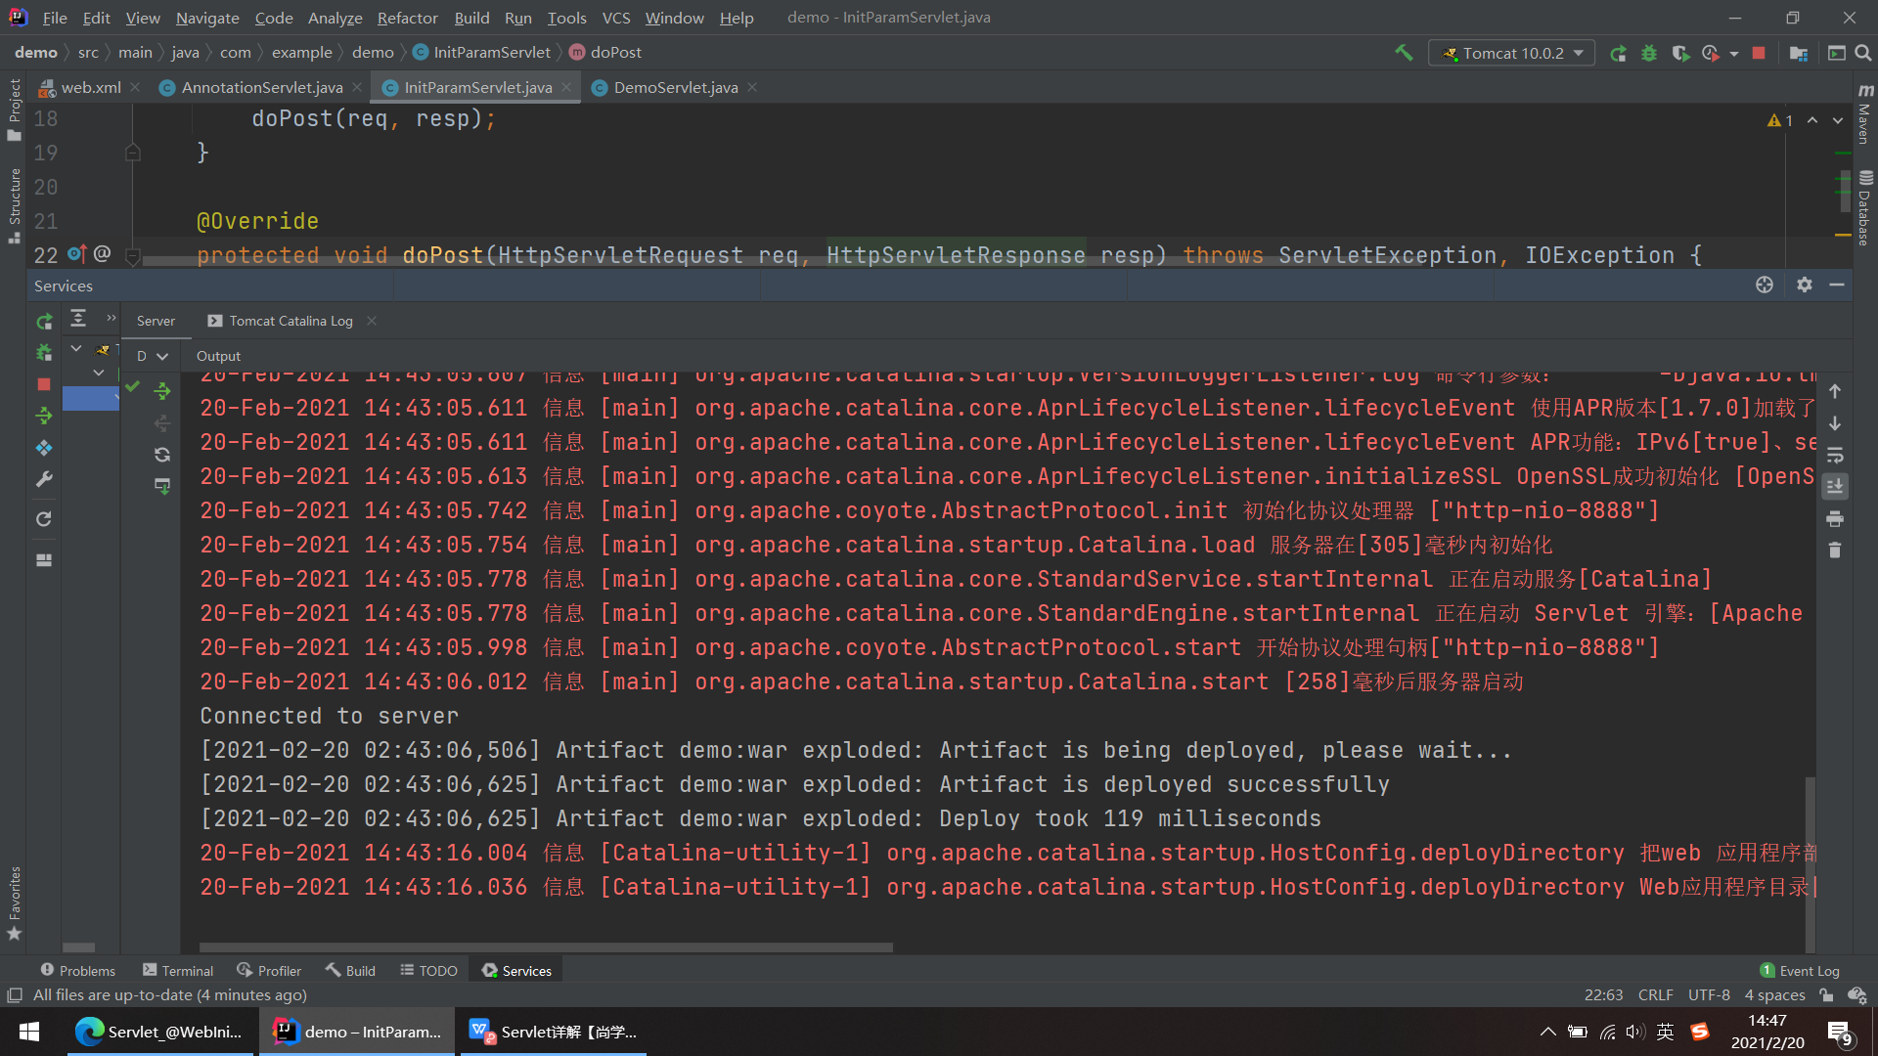This screenshot has width=1878, height=1056.
Task: Click the warning indicator showing 1
Action: click(x=1780, y=120)
